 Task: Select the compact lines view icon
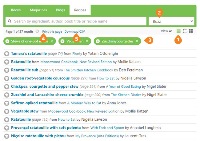coord(178,31)
